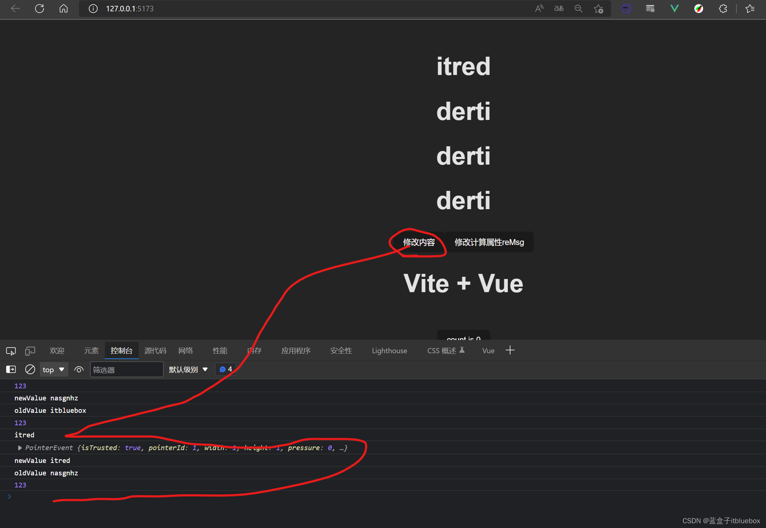Add more tools with plus icon

point(510,350)
